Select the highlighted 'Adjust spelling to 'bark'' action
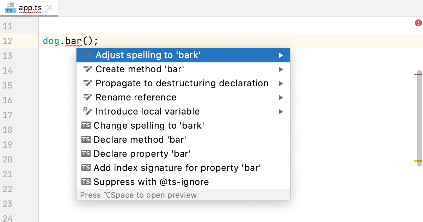Screen dimensions: 423x222 pyautogui.click(x=148, y=55)
